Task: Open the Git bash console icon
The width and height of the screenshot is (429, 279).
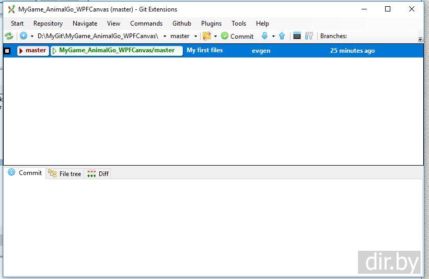Action: (x=297, y=36)
